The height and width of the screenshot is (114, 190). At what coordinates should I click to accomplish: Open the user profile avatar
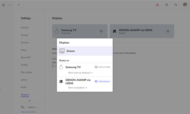coord(185,5)
